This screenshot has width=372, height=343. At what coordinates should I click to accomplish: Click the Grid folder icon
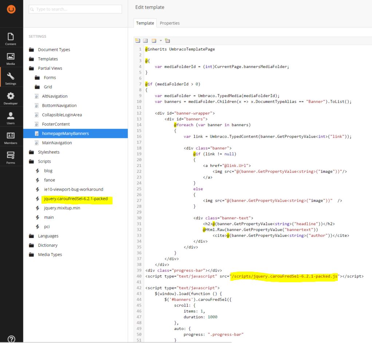tap(37, 87)
